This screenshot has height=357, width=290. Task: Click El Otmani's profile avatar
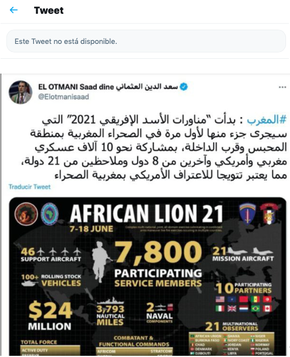click(21, 92)
